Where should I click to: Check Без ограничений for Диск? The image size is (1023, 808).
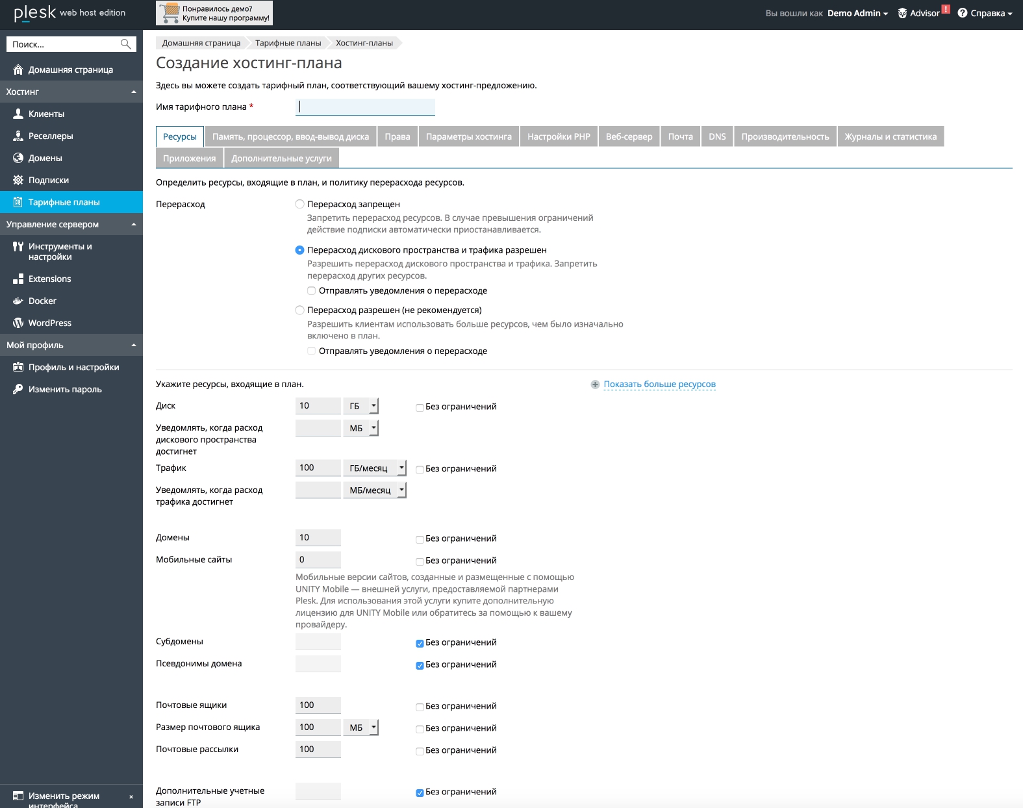[420, 407]
